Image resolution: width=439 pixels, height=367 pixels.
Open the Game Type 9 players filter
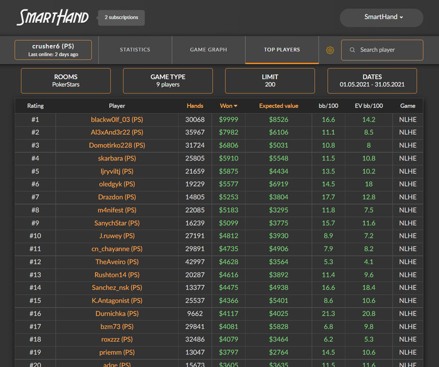click(167, 81)
